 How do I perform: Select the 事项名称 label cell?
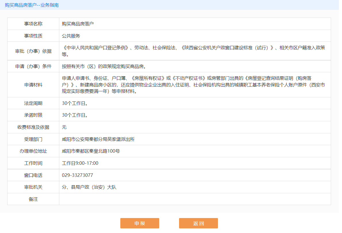[x=33, y=24]
